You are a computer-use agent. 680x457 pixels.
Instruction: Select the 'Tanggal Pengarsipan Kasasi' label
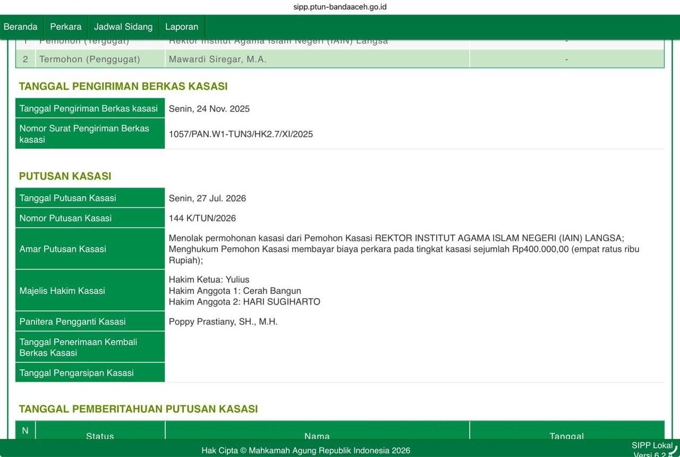[x=90, y=373]
